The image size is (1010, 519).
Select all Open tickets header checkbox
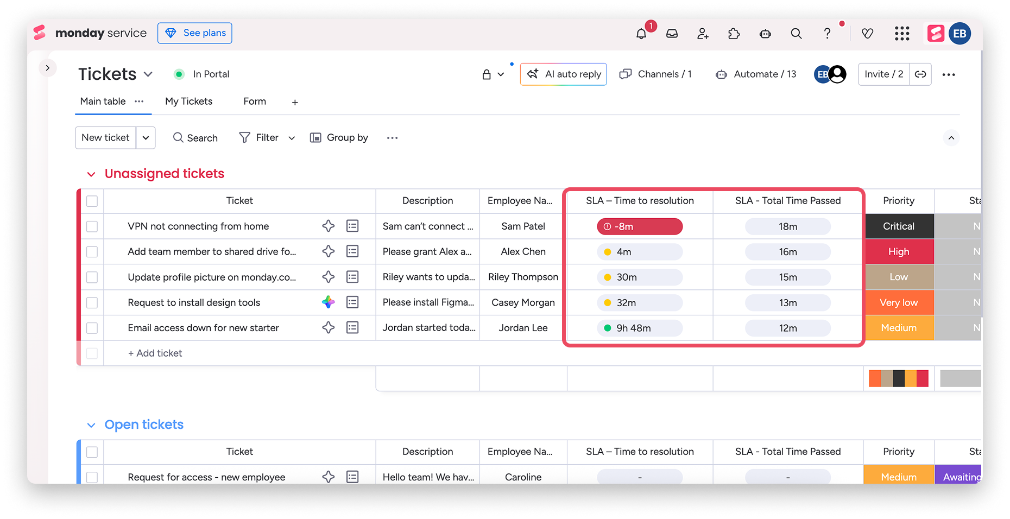click(x=92, y=452)
